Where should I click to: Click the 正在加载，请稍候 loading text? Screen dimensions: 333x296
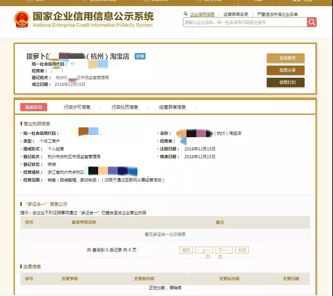point(165,288)
